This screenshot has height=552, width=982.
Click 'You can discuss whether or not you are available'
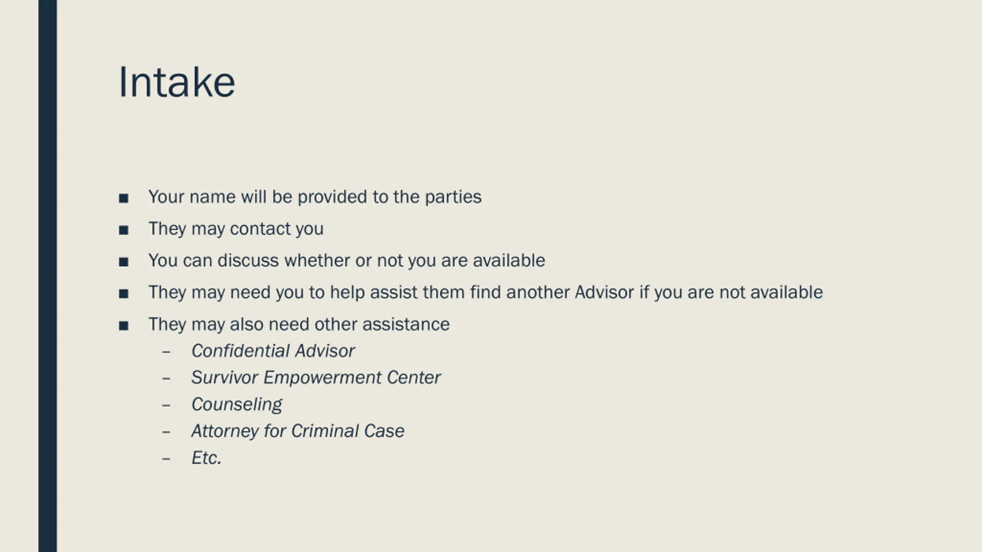pos(346,261)
